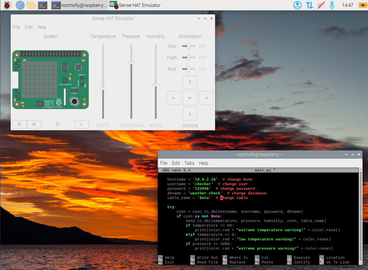Open the Tabs menu in terminal
The width and height of the screenshot is (368, 270).
pos(189,163)
